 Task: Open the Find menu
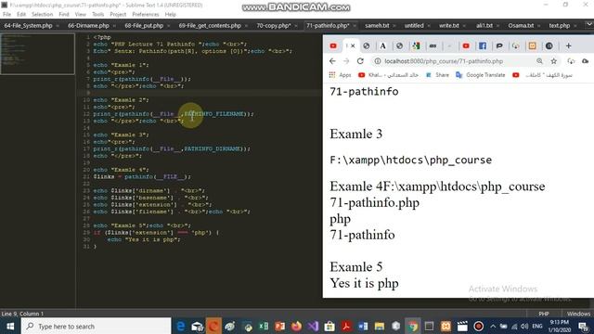point(64,15)
